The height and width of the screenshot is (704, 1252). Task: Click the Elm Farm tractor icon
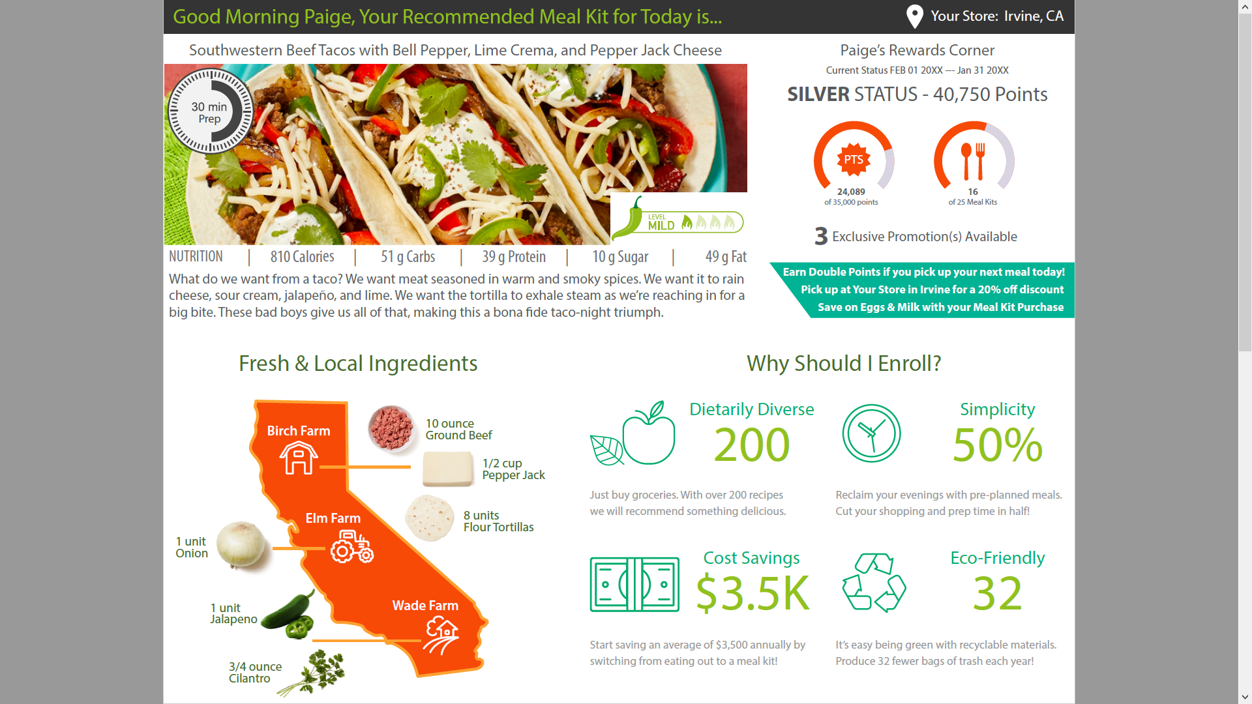click(351, 546)
